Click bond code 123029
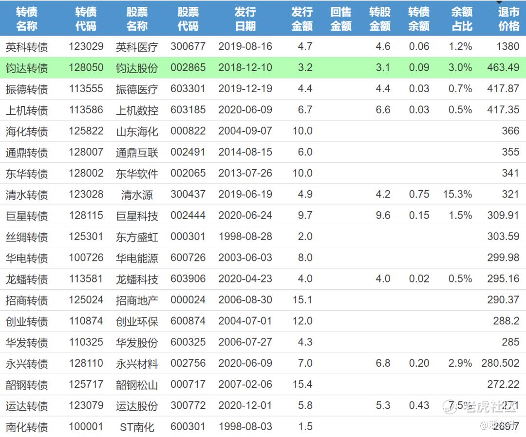 86,46
